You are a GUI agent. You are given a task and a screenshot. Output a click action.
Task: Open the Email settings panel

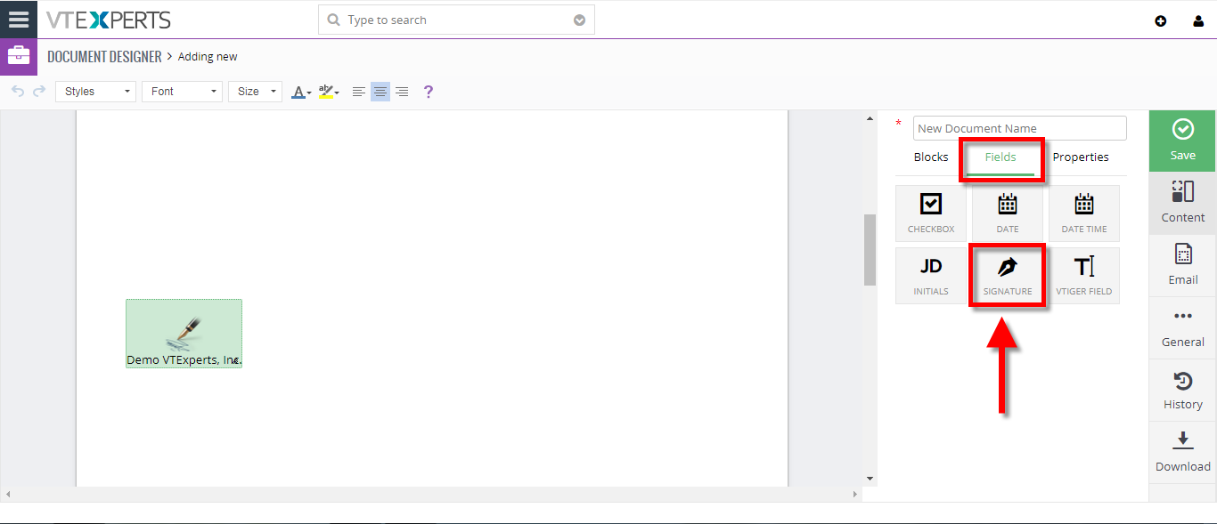(x=1182, y=265)
